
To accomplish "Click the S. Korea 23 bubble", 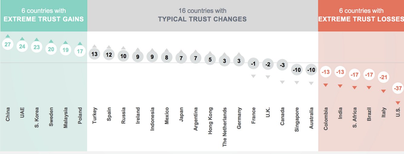I will (x=37, y=47).
